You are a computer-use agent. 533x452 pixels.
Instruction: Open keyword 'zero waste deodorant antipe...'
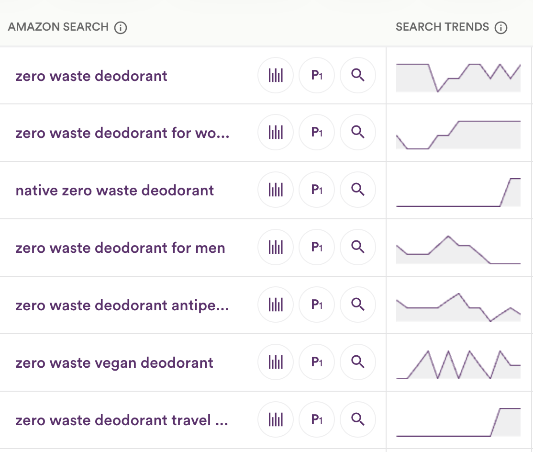[122, 305]
